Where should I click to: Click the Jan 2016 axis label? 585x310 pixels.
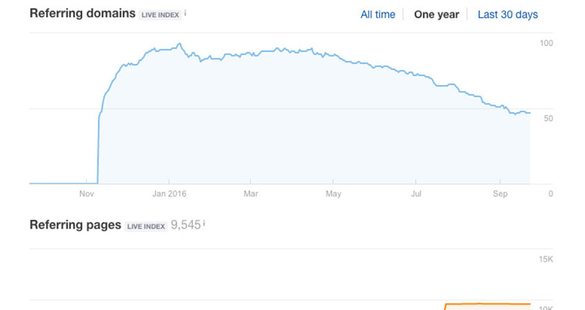pos(169,194)
